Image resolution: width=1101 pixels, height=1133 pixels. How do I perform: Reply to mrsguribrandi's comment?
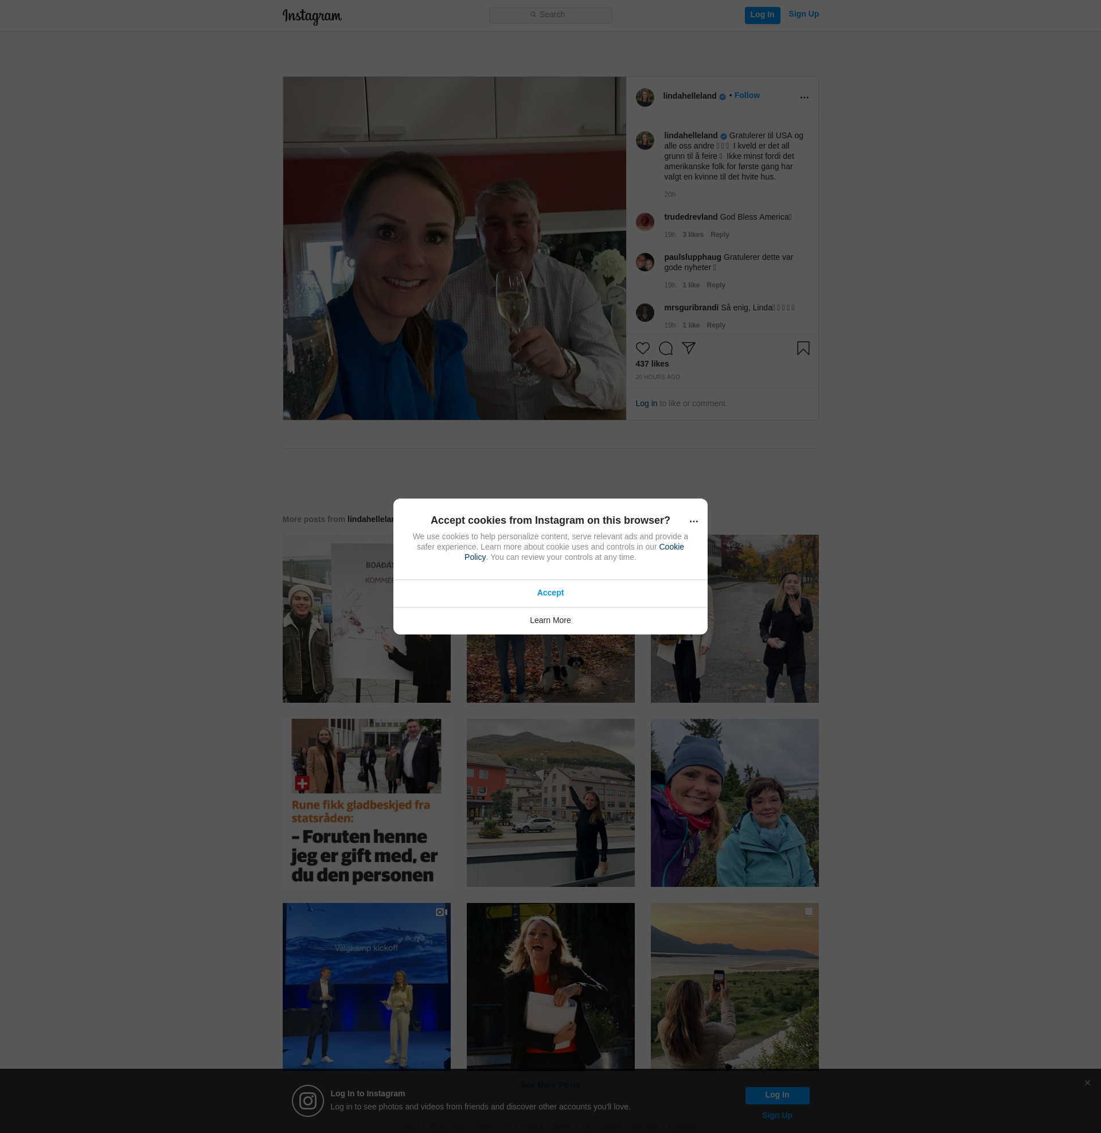coord(715,325)
